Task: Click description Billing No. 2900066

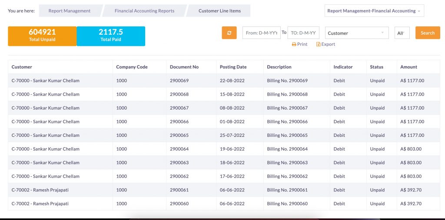Action: pos(287,122)
